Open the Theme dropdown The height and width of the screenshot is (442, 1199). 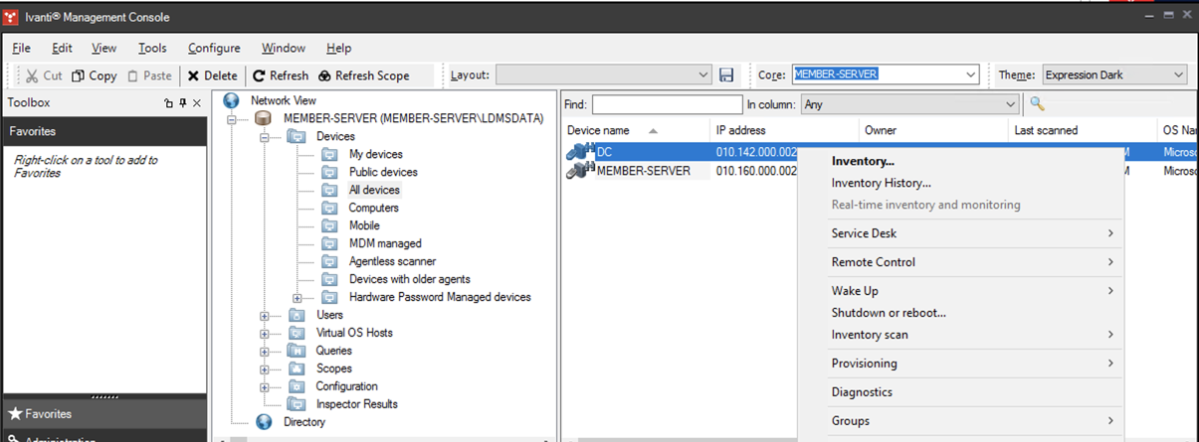(x=1179, y=74)
